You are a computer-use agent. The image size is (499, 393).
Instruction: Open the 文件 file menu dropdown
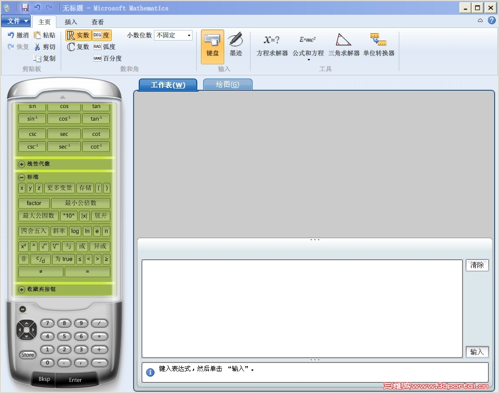pyautogui.click(x=16, y=21)
